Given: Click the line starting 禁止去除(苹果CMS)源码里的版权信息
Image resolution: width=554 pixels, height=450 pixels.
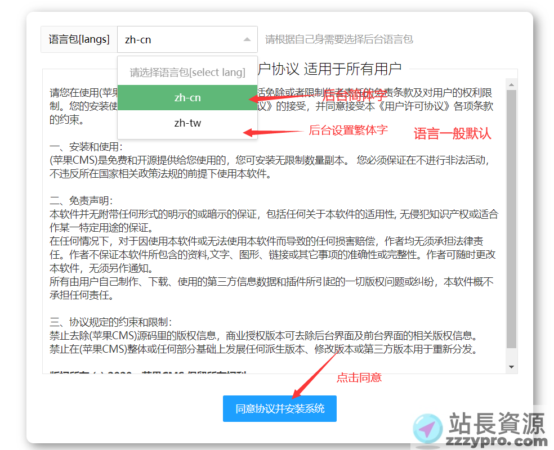Looking at the screenshot, I should [264, 336].
